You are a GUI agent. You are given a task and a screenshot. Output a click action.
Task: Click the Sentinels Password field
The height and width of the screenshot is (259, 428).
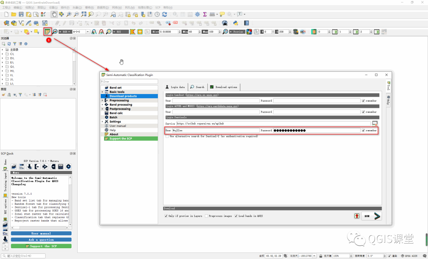click(x=317, y=130)
